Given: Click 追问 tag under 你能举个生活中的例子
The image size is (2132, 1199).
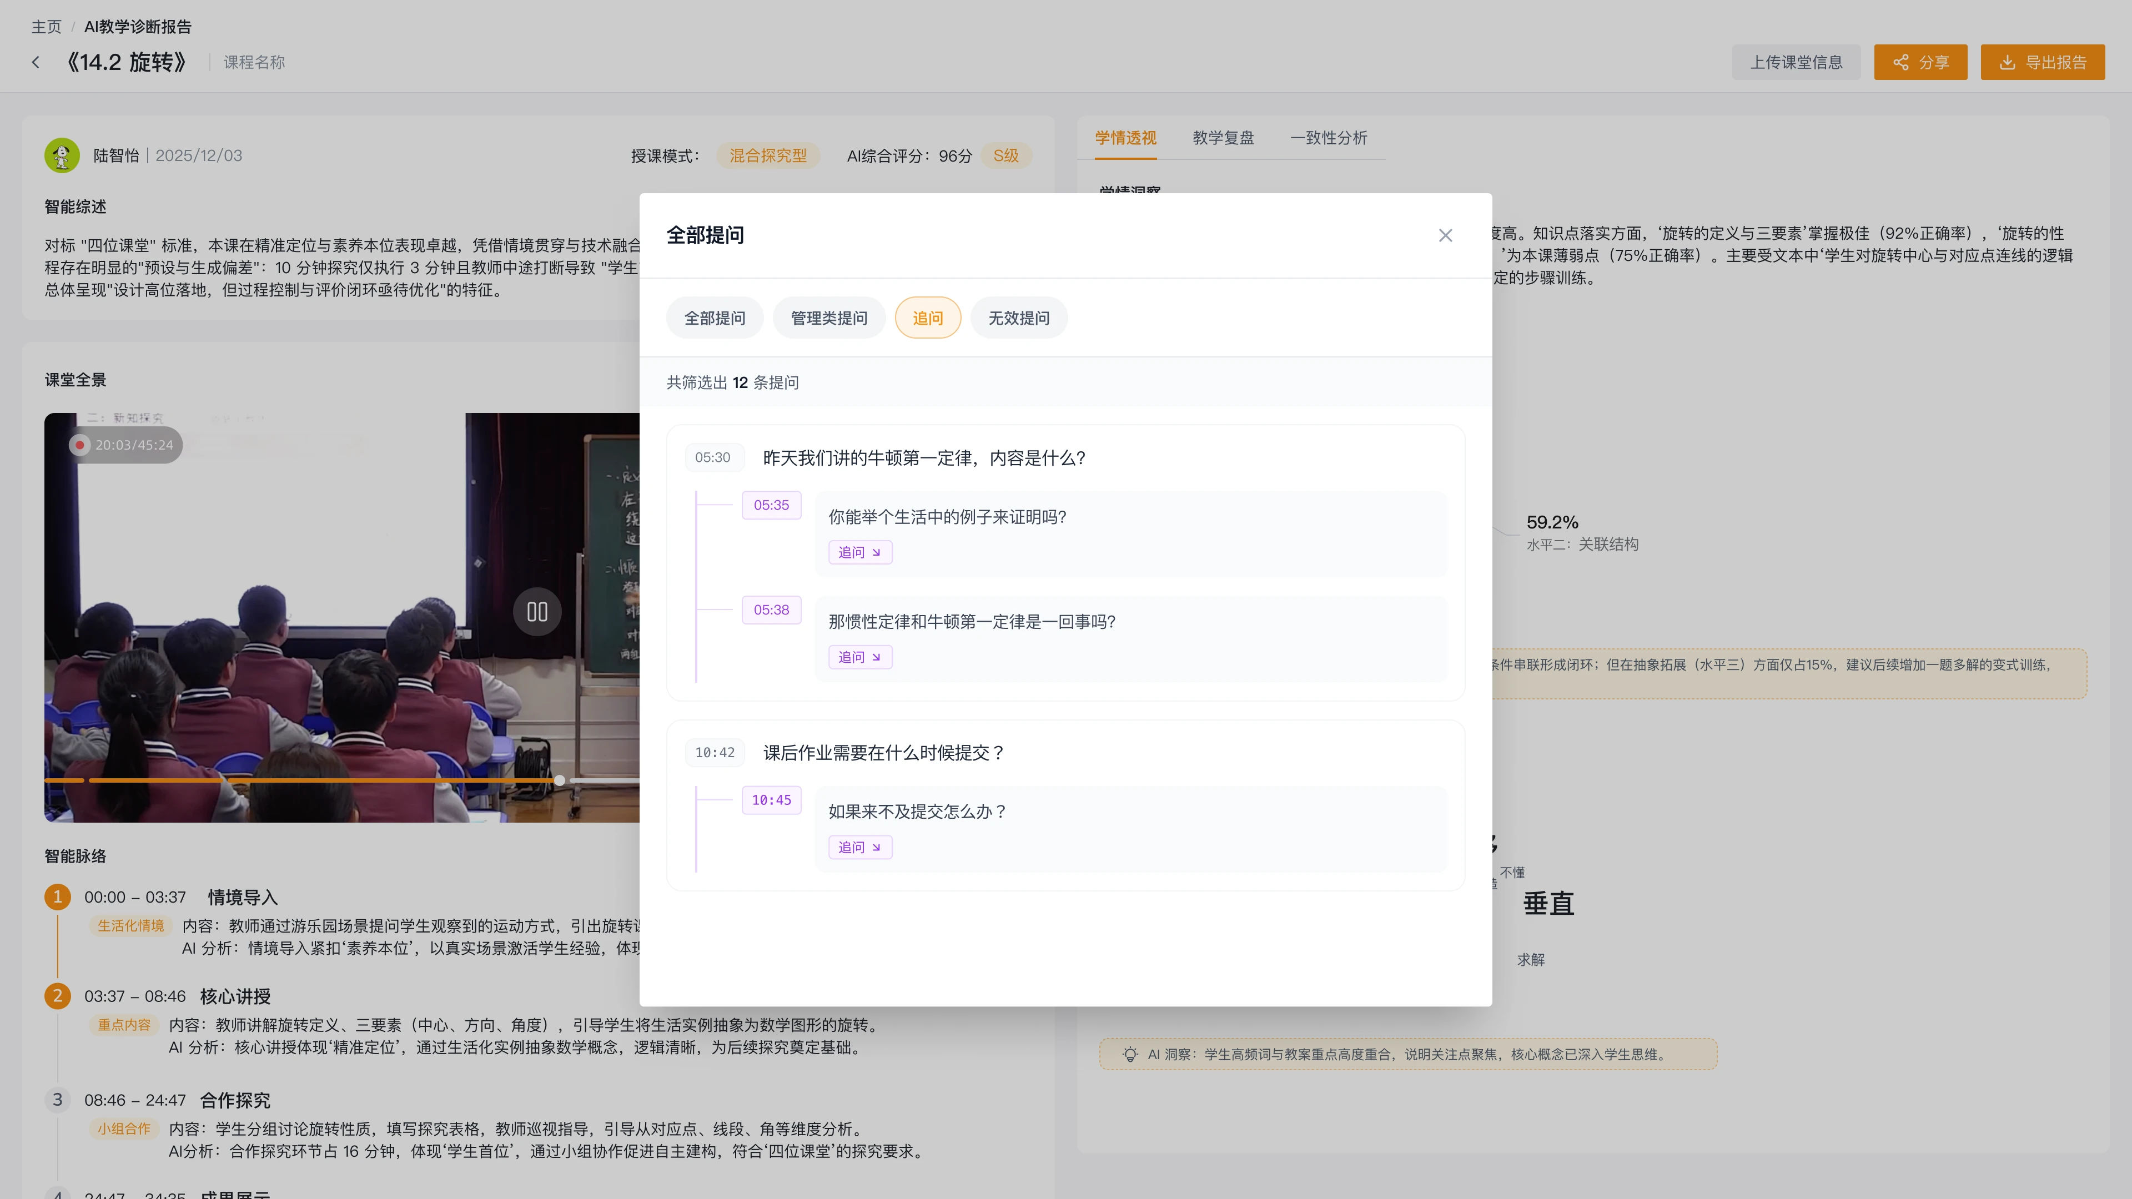Looking at the screenshot, I should pyautogui.click(x=860, y=552).
